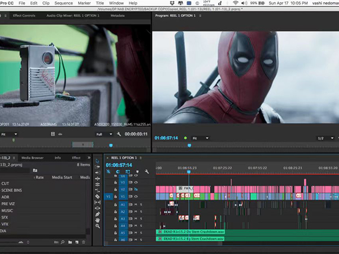Image resolution: width=339 pixels, height=254 pixels.
Task: Select the Zoom tool magnifier
Action: coord(98,226)
